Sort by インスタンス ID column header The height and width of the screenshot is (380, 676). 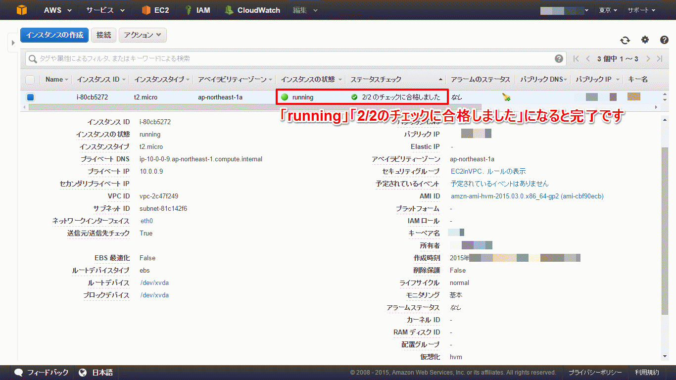tap(98, 79)
